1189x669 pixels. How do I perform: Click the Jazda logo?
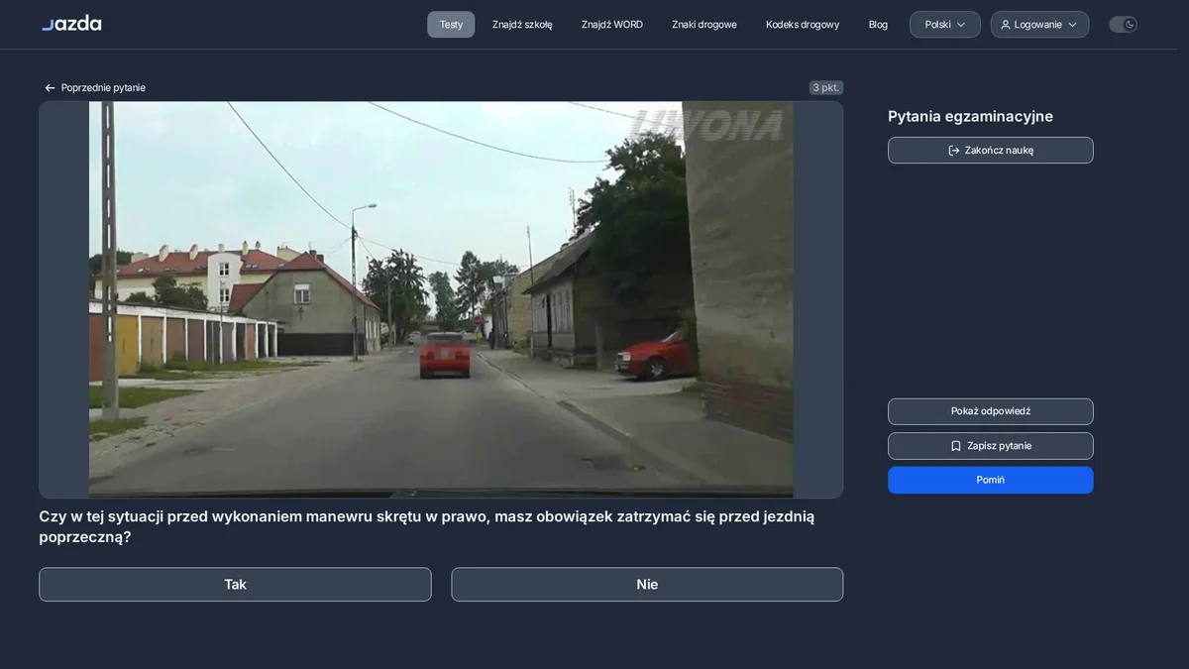pos(71,24)
